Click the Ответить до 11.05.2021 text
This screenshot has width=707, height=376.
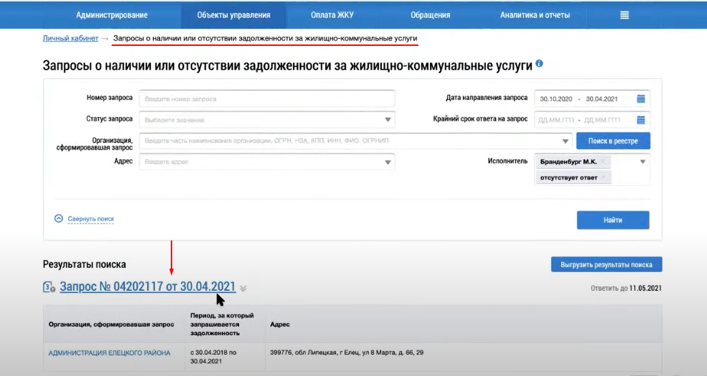tap(626, 288)
